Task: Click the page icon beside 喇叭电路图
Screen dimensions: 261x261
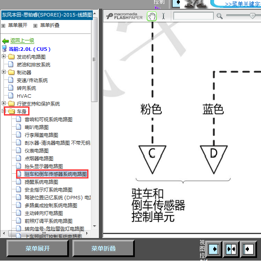Action: click(x=19, y=127)
